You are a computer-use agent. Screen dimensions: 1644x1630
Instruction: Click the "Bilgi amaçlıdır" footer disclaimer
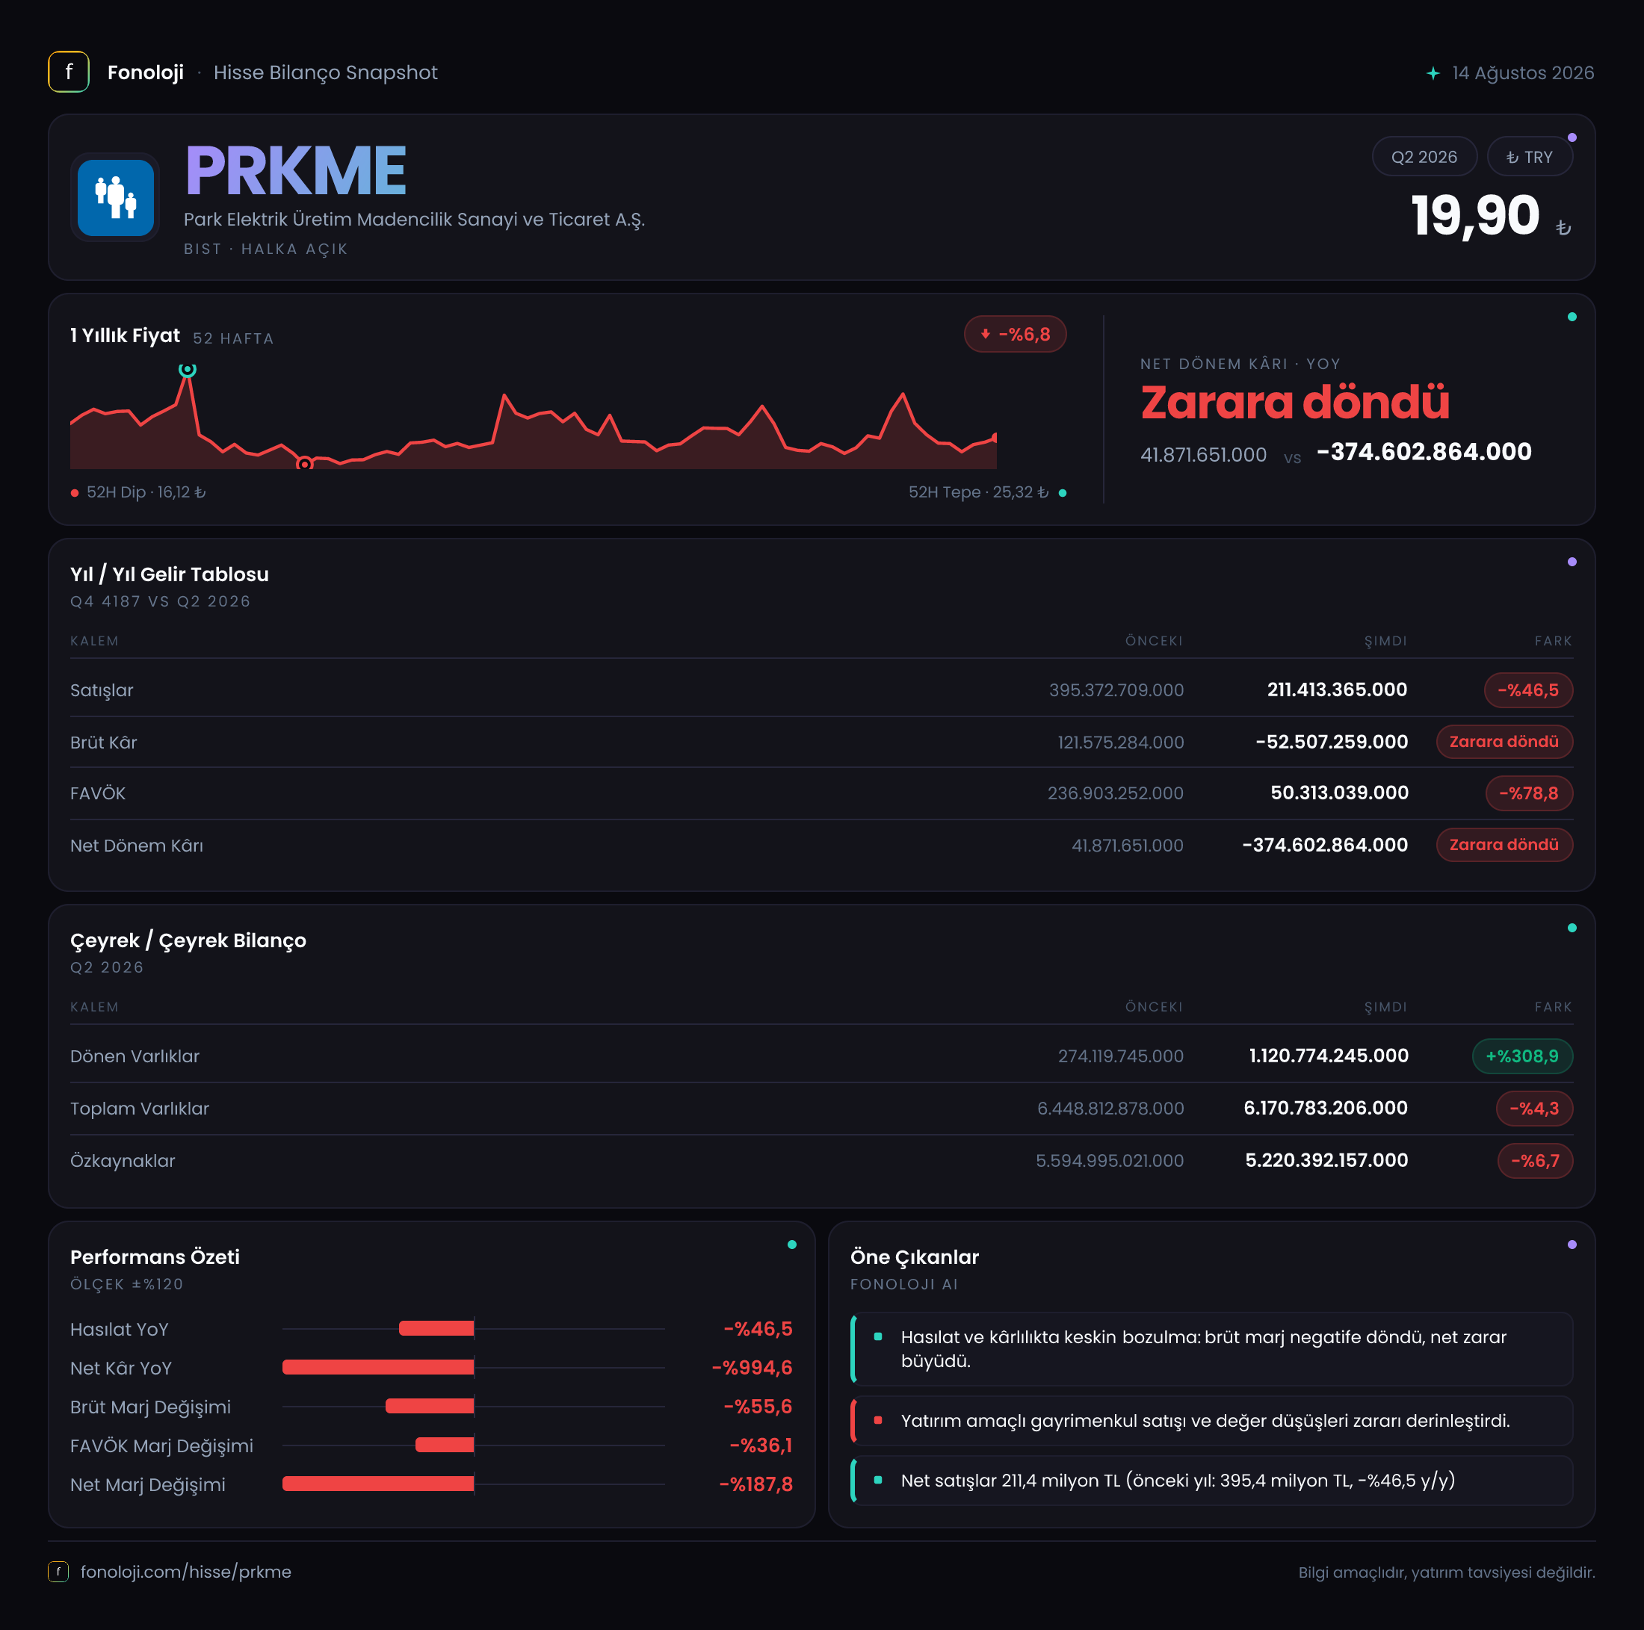(1447, 1572)
